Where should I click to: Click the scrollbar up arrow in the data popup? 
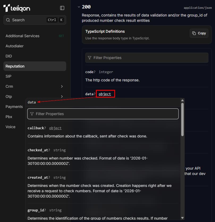click(183, 100)
